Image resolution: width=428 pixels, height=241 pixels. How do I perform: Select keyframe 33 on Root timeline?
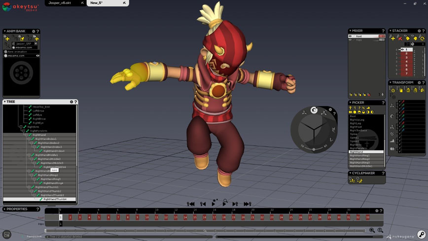pyautogui.click(x=368, y=217)
